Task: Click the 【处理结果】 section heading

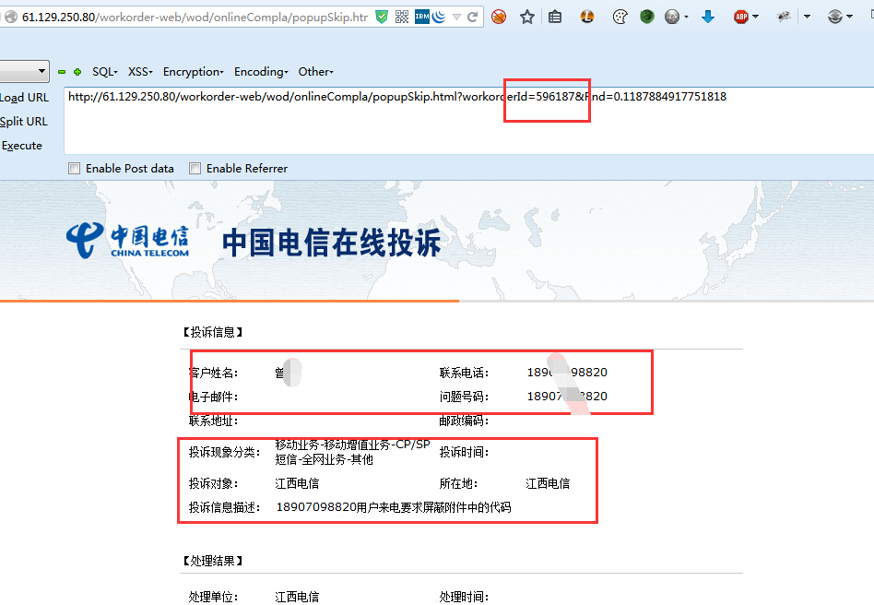Action: [x=213, y=561]
